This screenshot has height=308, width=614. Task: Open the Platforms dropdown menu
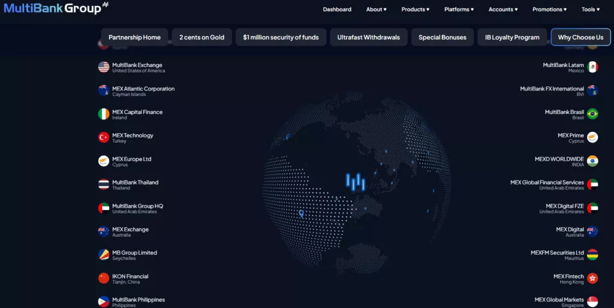pos(459,10)
